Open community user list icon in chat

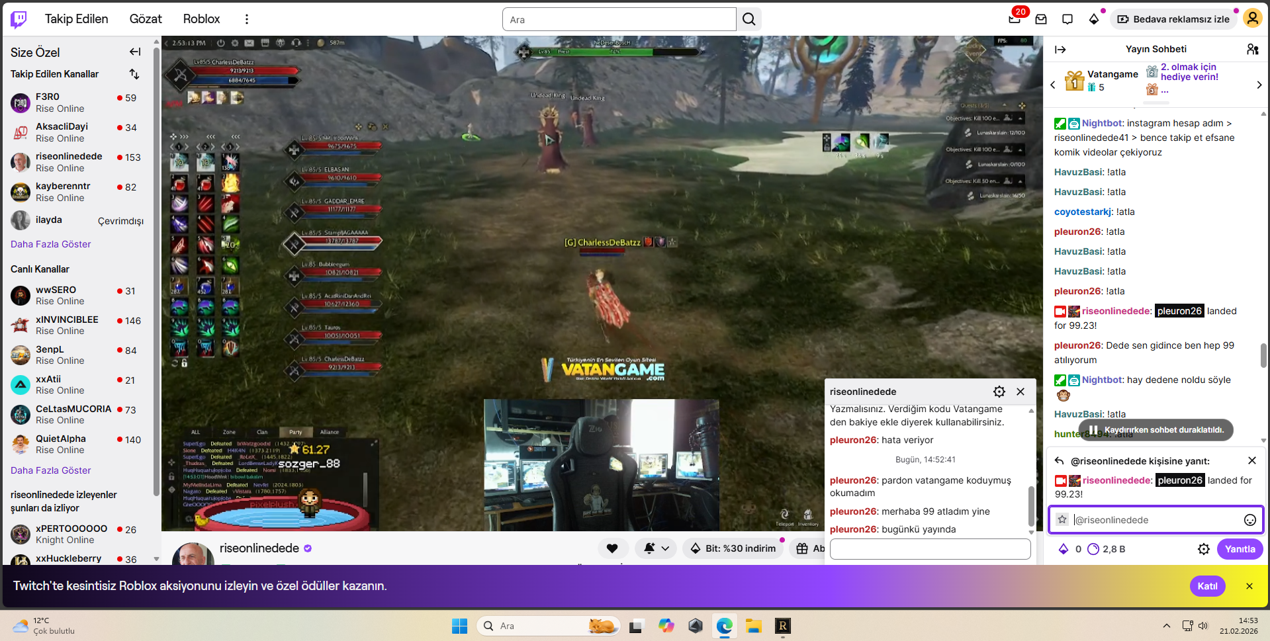[x=1252, y=49]
